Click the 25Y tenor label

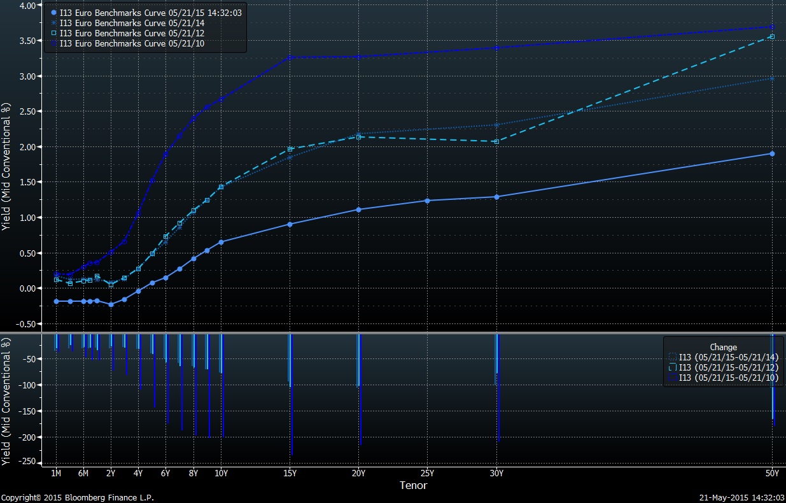427,473
